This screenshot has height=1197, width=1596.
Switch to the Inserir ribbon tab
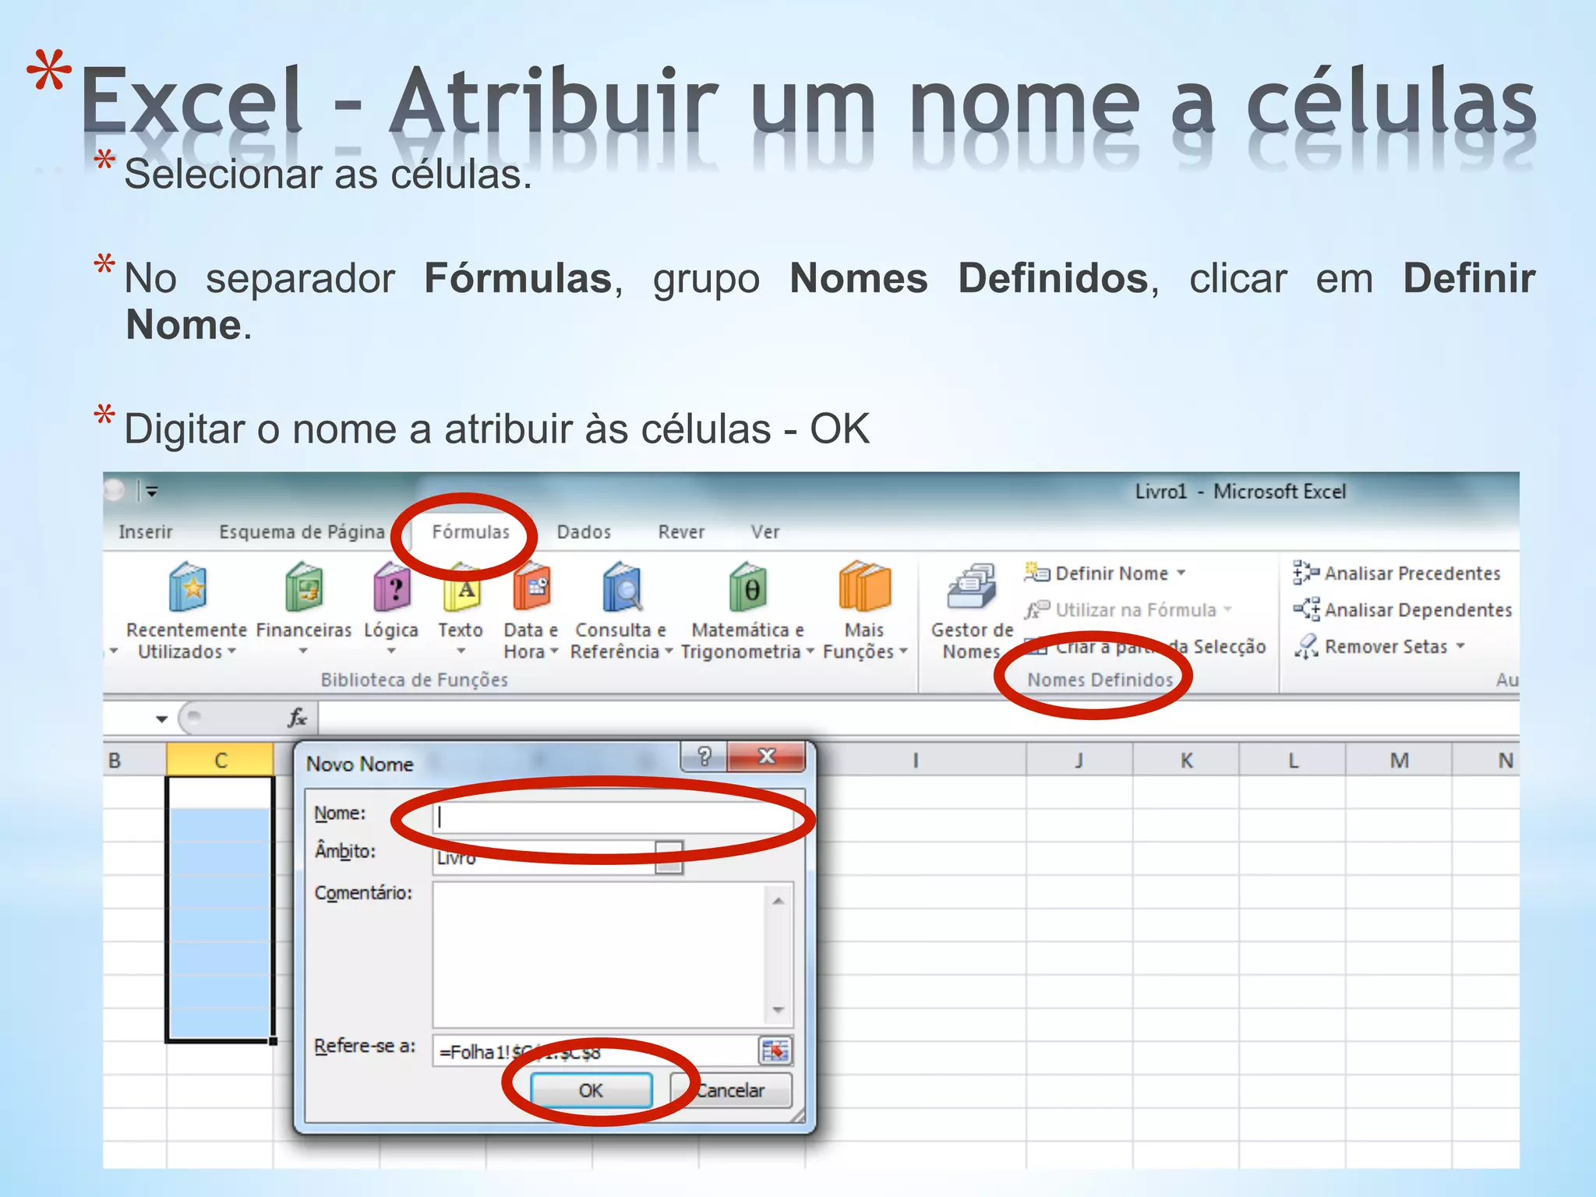pyautogui.click(x=146, y=531)
